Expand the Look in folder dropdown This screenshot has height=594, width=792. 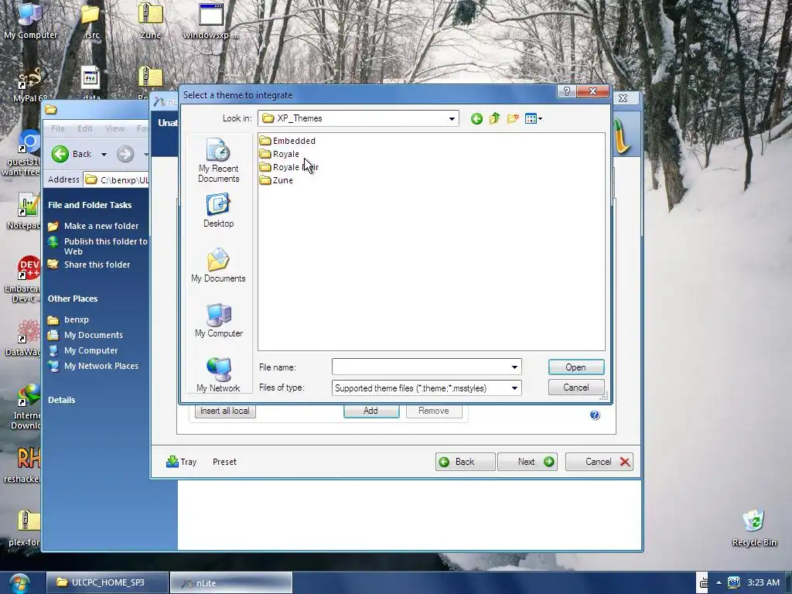point(452,118)
